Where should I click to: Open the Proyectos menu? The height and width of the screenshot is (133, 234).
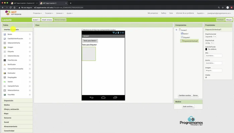37,13
